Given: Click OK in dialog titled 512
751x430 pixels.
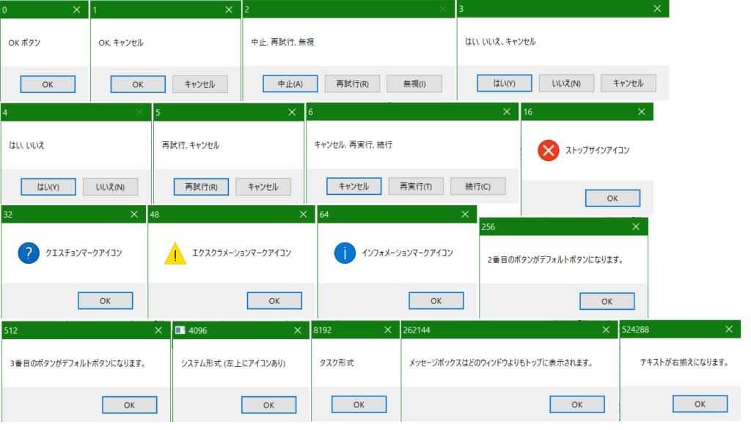Looking at the screenshot, I should click(129, 404).
